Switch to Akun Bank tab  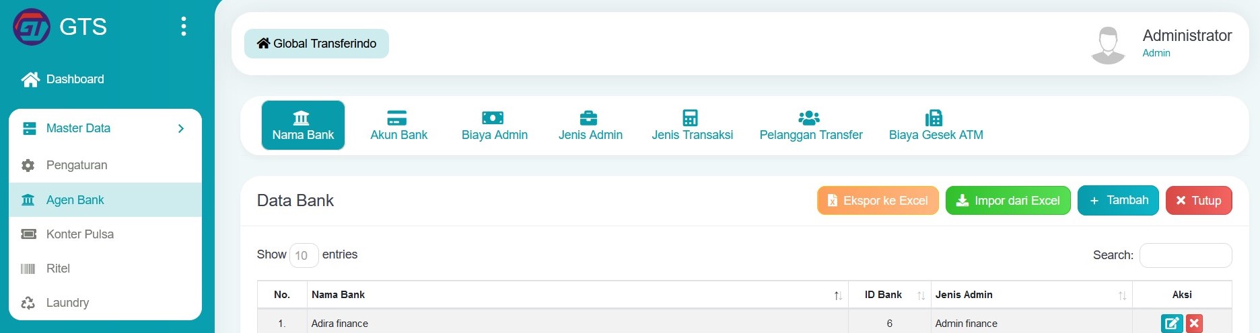tap(398, 125)
